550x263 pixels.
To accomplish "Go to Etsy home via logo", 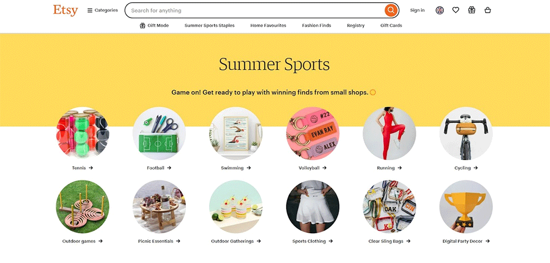I will (x=65, y=10).
